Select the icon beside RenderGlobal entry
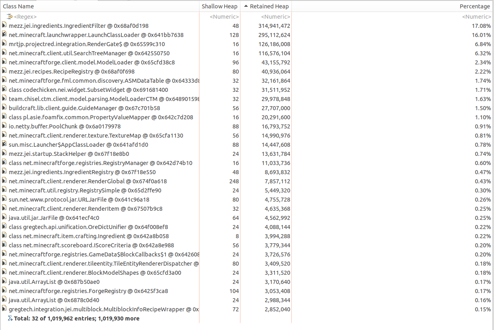Viewport: 494px width, 330px height. point(4,181)
